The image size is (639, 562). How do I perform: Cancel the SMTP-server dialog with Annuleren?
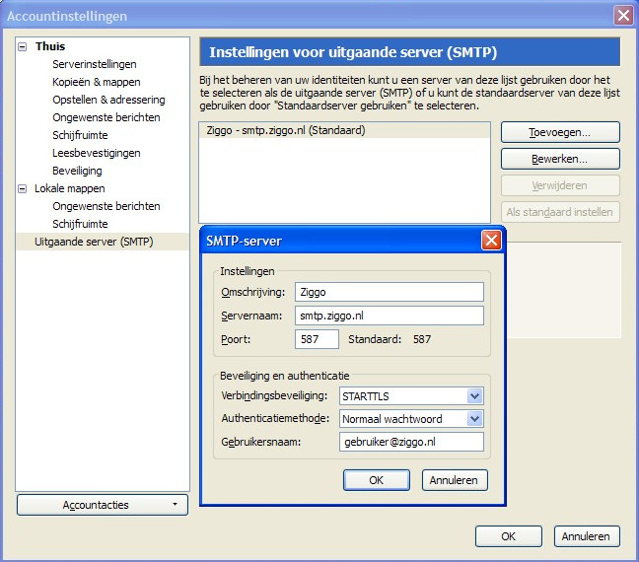pyautogui.click(x=455, y=480)
